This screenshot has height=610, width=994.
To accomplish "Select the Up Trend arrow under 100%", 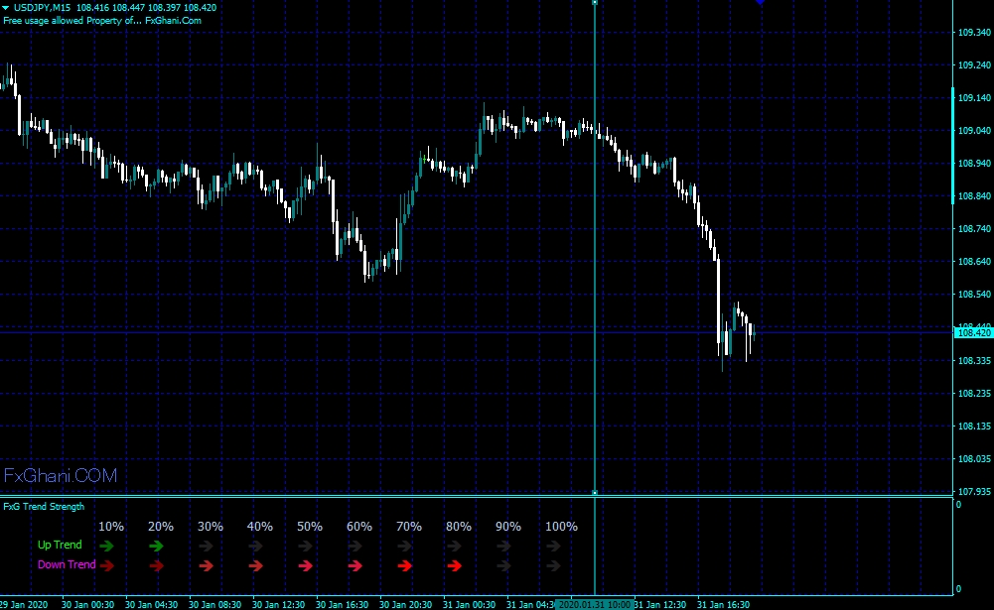I will [x=553, y=546].
